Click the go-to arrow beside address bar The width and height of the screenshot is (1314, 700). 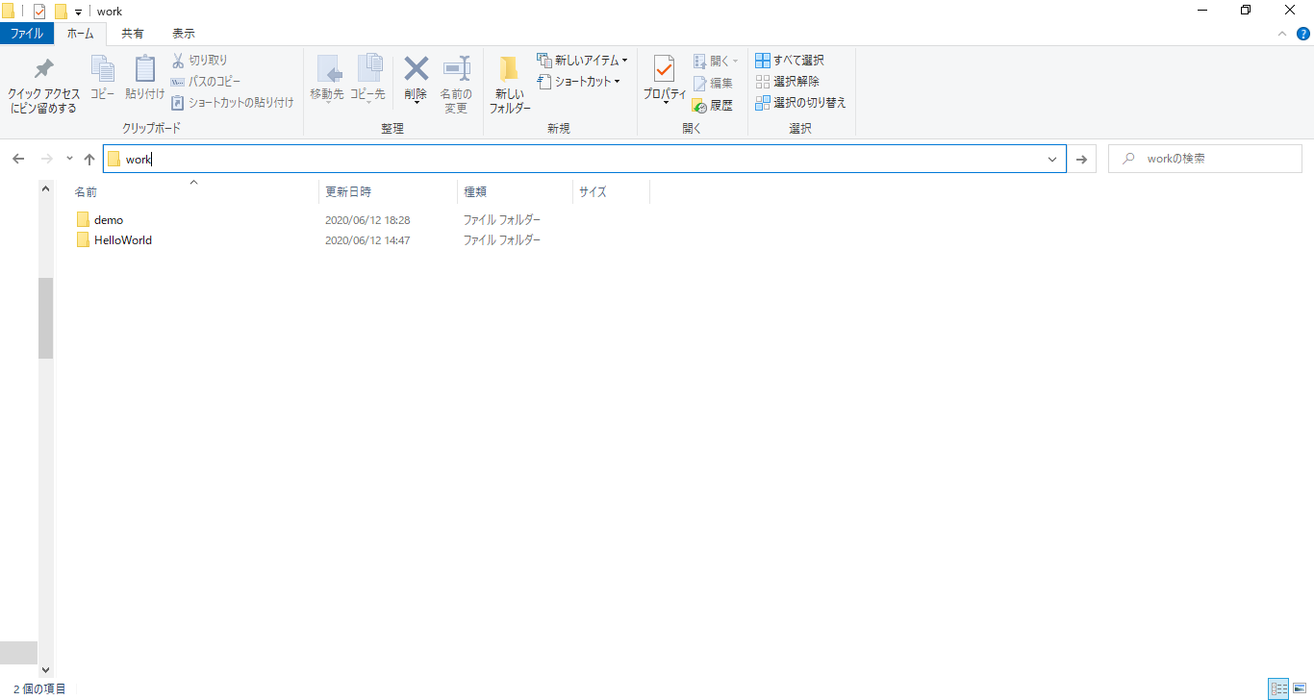coord(1082,160)
